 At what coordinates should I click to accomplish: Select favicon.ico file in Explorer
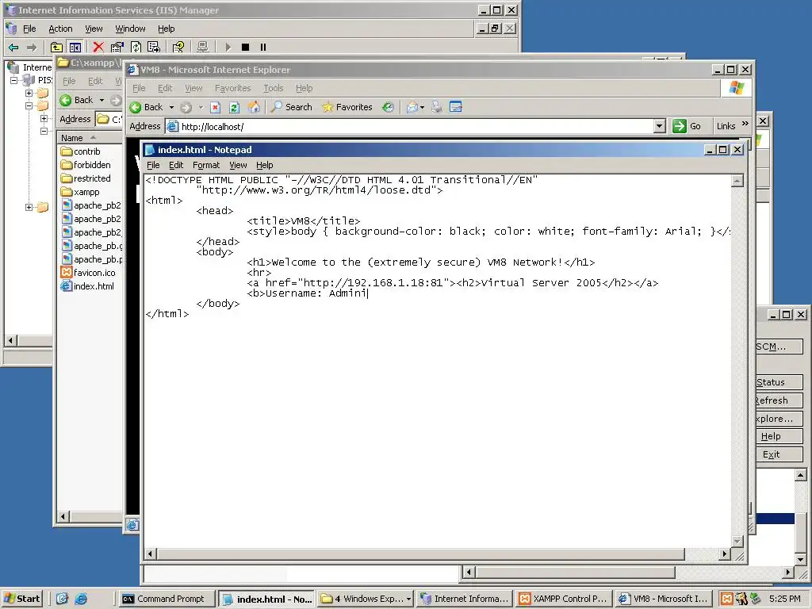pyautogui.click(x=88, y=273)
